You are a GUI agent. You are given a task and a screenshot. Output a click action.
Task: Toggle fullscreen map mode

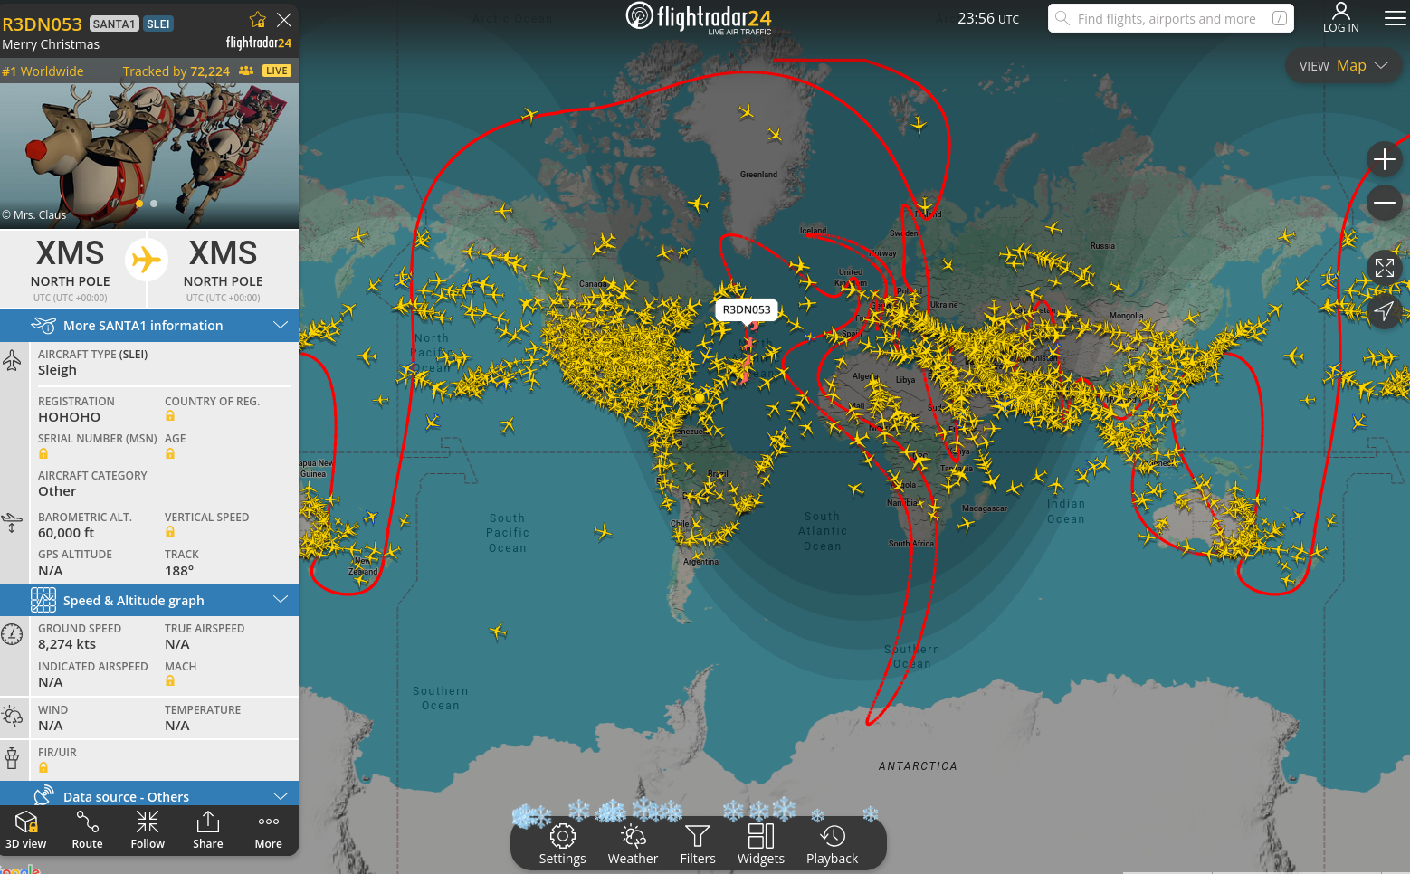(1385, 268)
